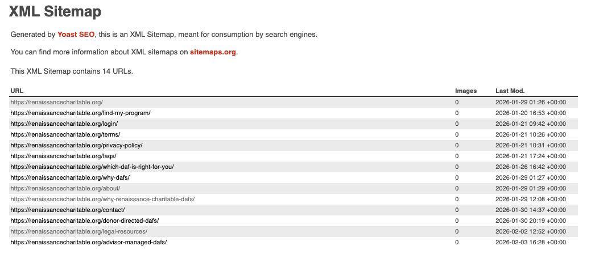Open the Yoast SEO link
The height and width of the screenshot is (263, 595).
coord(76,35)
